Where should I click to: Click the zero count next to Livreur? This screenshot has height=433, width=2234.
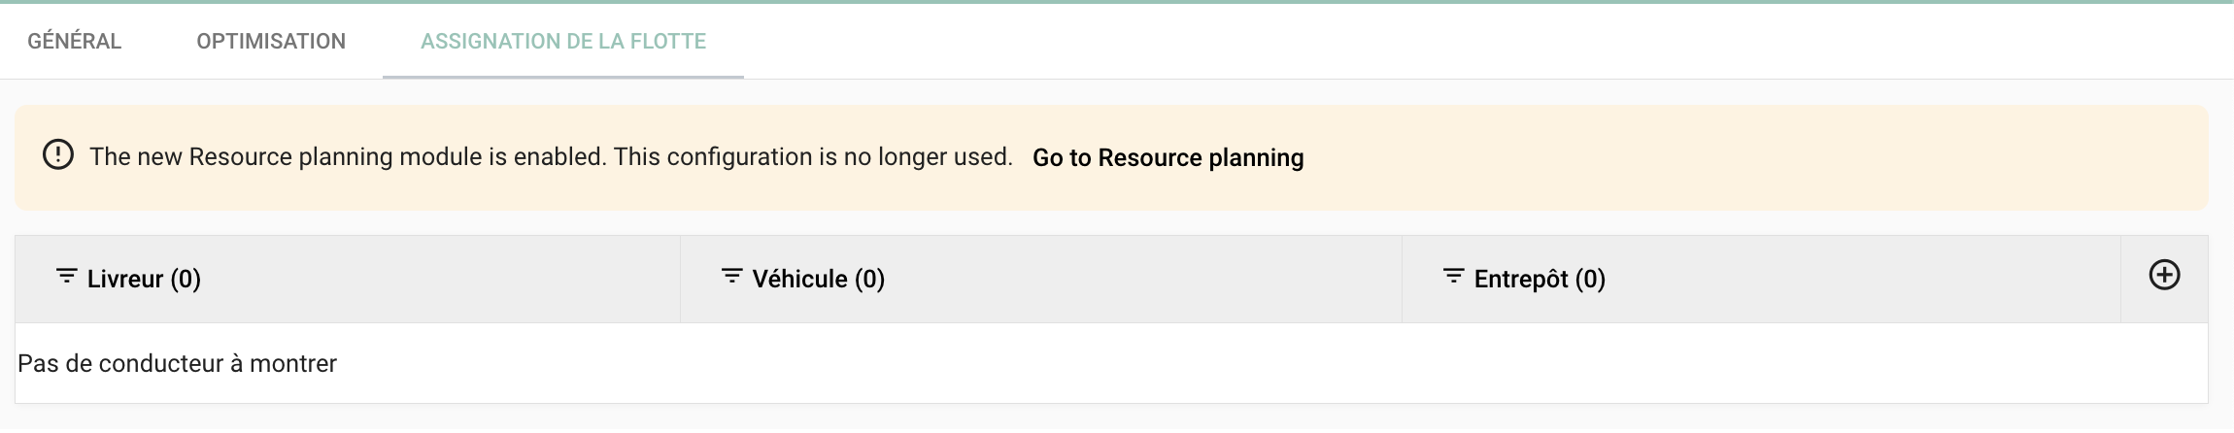(186, 280)
